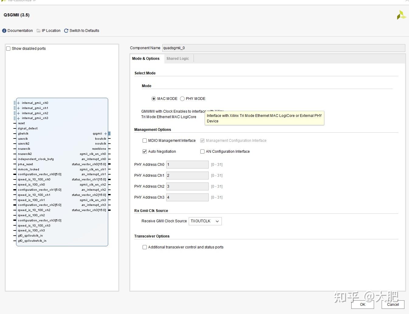This screenshot has height=314, width=409.
Task: Expand the internal_gmii_ch1 port plus icon
Action: (19, 108)
